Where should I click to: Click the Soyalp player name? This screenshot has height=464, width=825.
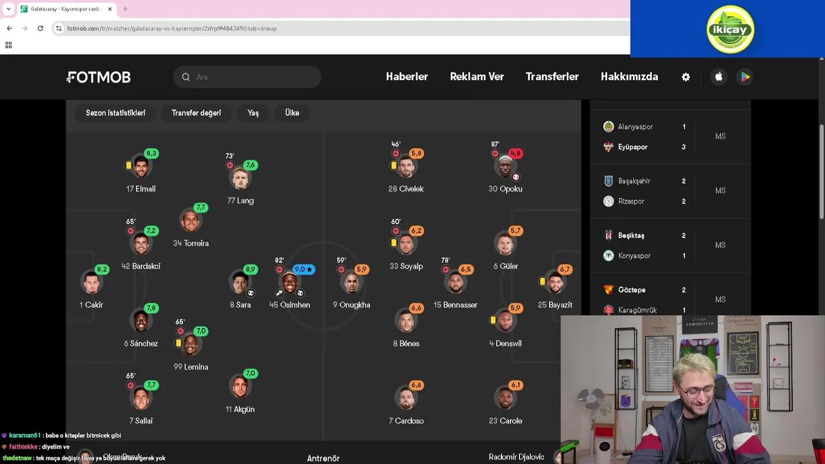411,266
